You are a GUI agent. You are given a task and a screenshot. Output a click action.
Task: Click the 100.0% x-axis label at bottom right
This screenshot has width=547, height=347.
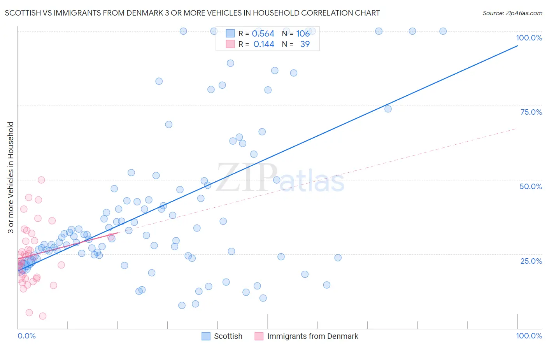(529, 336)
